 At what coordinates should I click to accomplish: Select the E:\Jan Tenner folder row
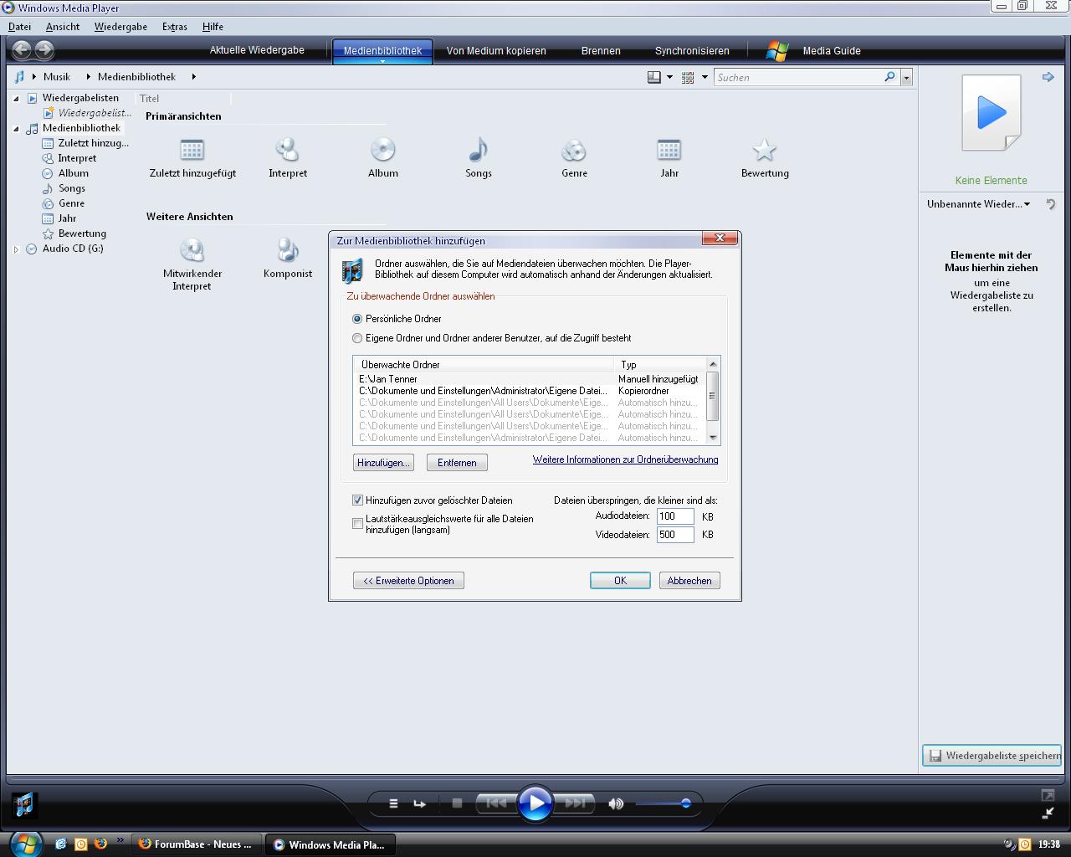[x=530, y=379]
